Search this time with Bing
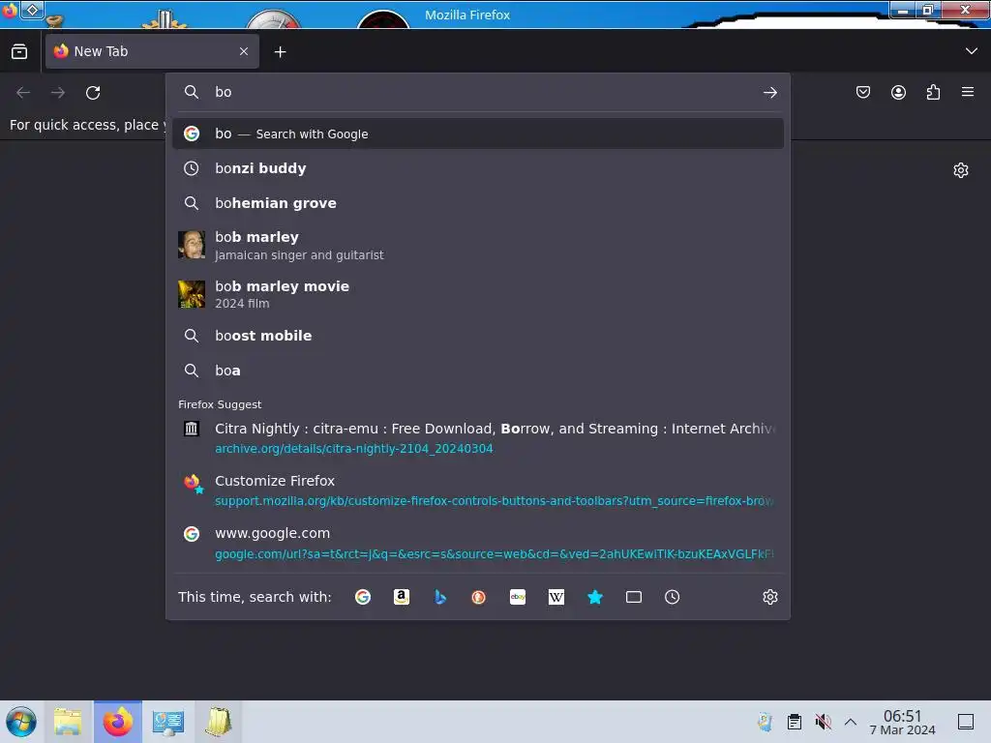The width and height of the screenshot is (991, 743). point(440,597)
